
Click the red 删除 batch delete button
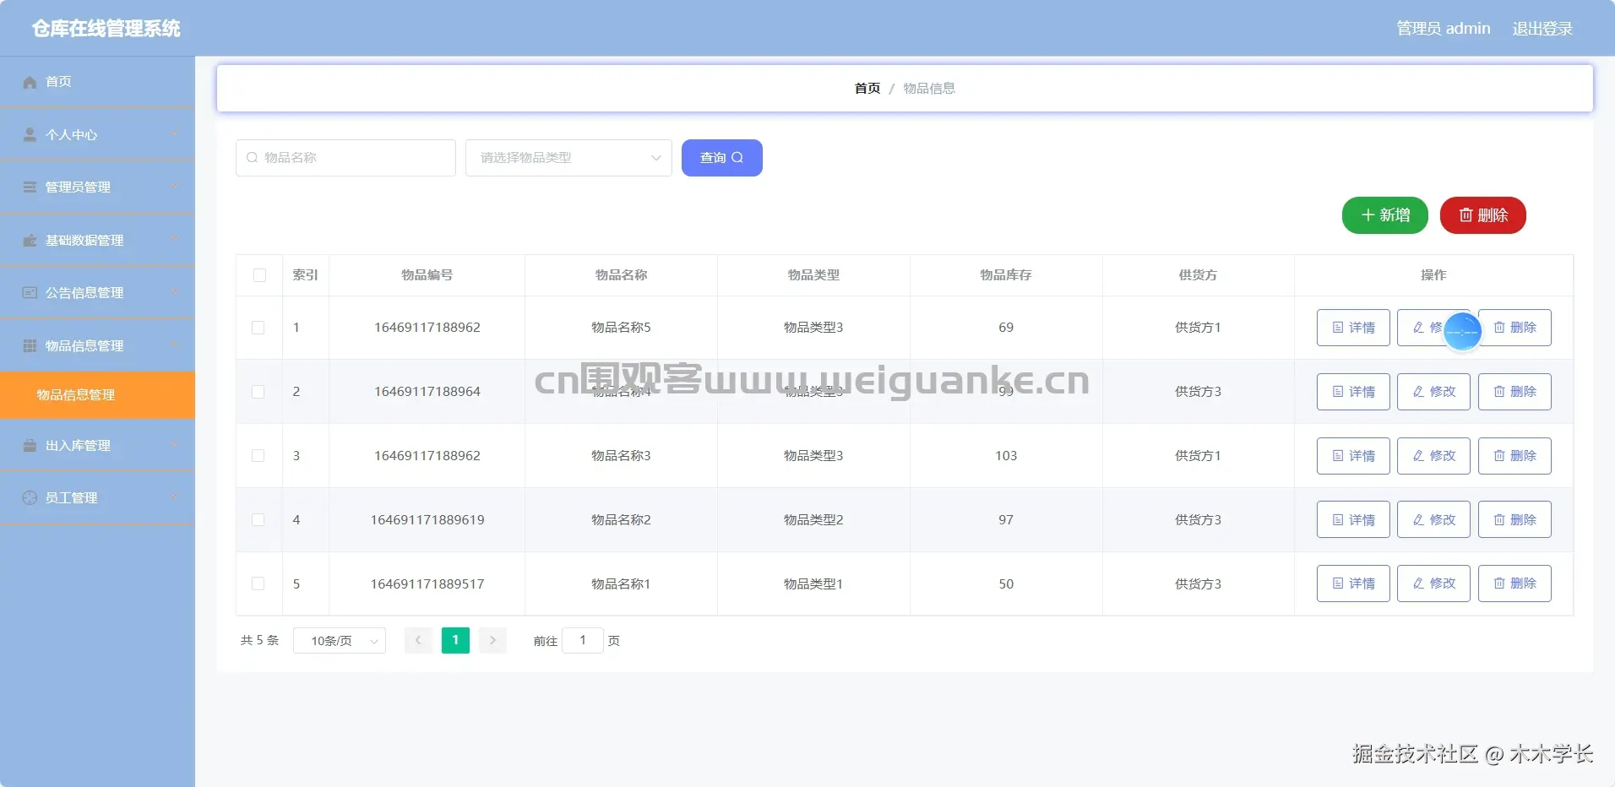tap(1483, 215)
